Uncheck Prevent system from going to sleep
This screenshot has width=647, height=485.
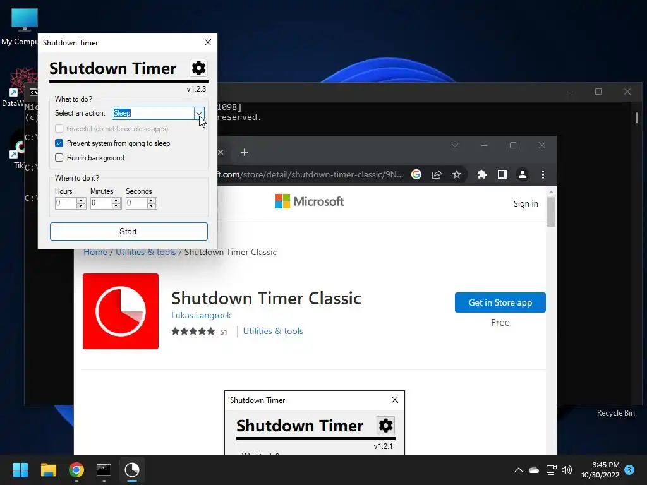pos(59,143)
